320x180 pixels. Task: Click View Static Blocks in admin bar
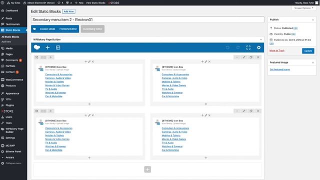point(95,3)
